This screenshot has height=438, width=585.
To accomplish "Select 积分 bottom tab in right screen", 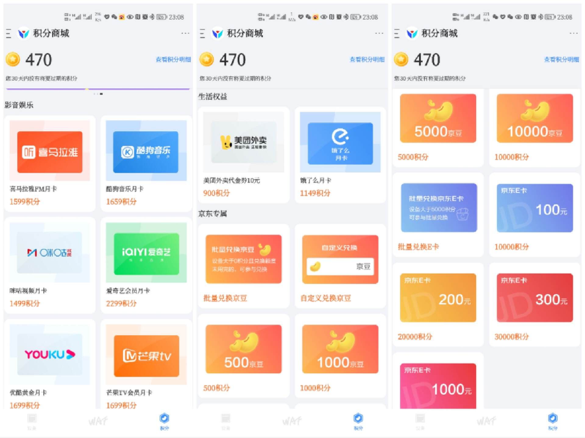I will click(553, 422).
